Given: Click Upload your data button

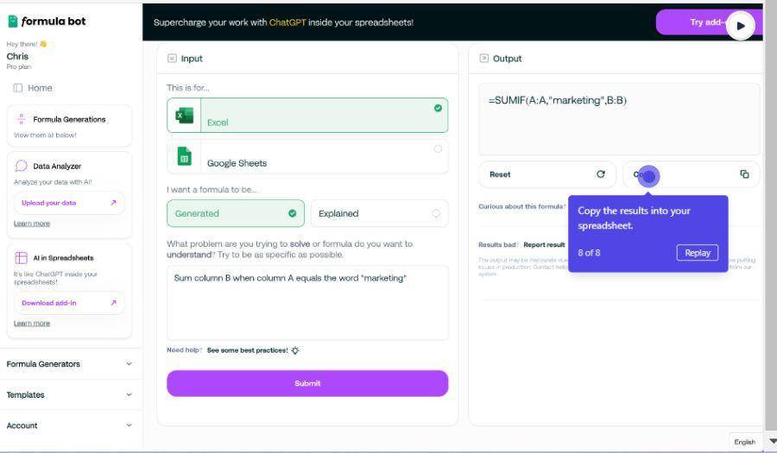Looking at the screenshot, I should tap(69, 203).
